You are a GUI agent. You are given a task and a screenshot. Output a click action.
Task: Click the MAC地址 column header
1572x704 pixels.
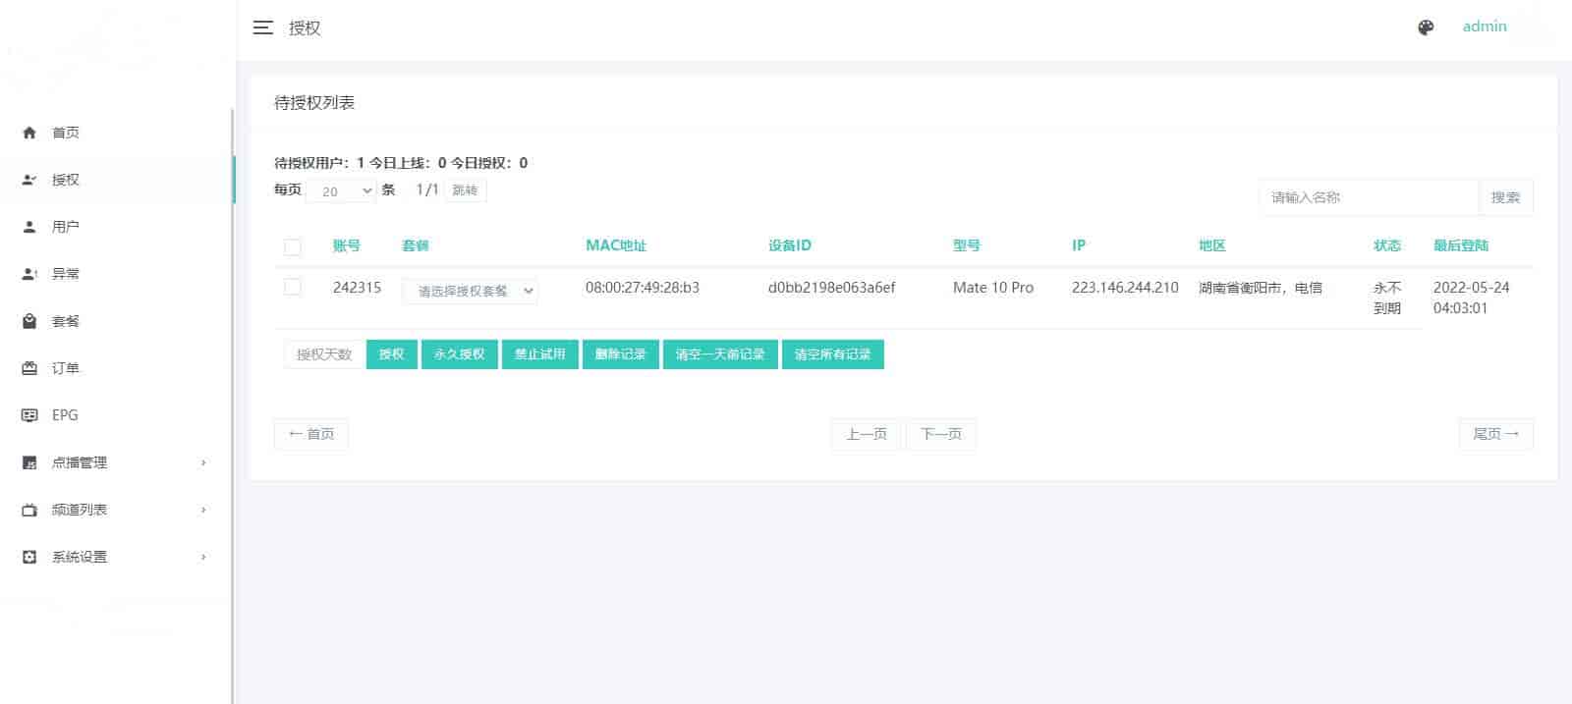coord(616,245)
